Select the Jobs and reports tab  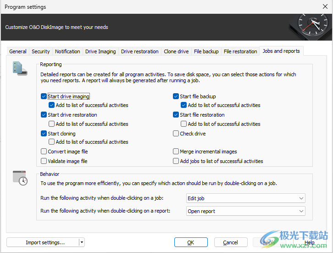(281, 51)
